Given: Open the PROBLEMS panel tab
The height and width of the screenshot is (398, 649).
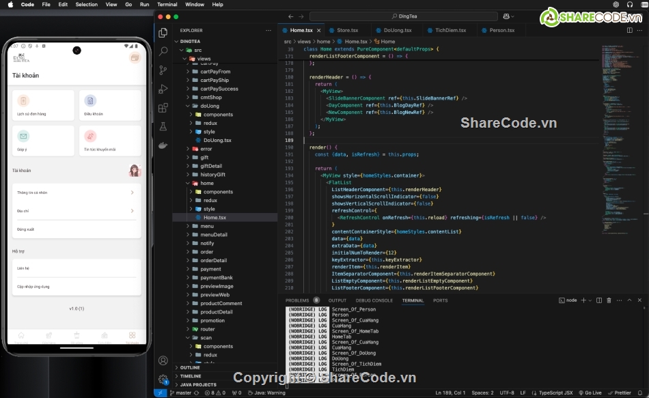Looking at the screenshot, I should 297,300.
